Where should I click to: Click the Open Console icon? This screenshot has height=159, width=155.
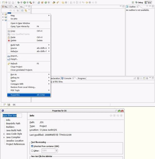click(x=144, y=78)
